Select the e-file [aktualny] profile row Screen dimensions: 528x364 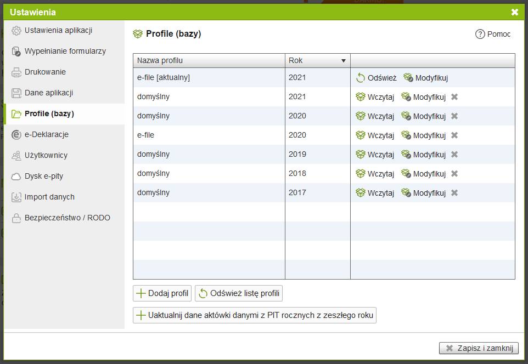(x=209, y=78)
